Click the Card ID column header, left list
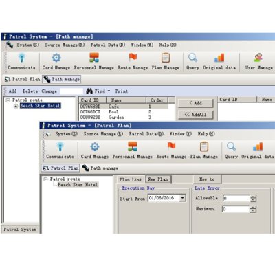Viewport: 275px width, 275px height. [93, 100]
